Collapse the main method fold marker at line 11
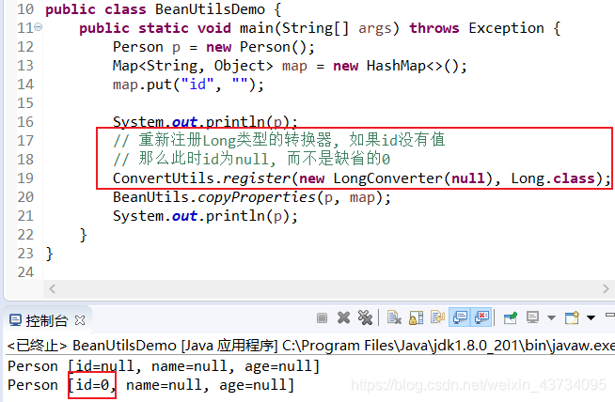This screenshot has height=402, width=615. pyautogui.click(x=38, y=27)
